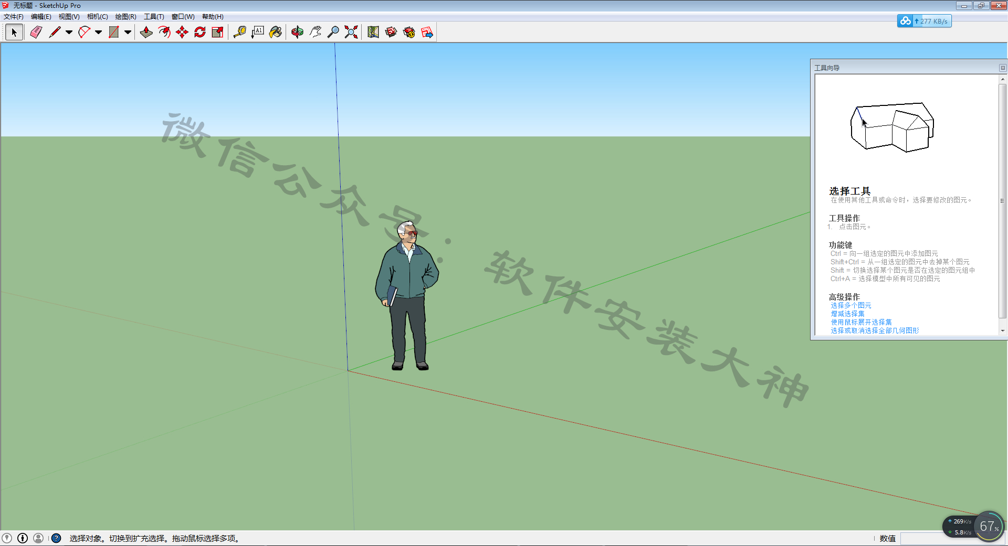Open the 相机(C) menu
The width and height of the screenshot is (1008, 546).
click(x=97, y=17)
